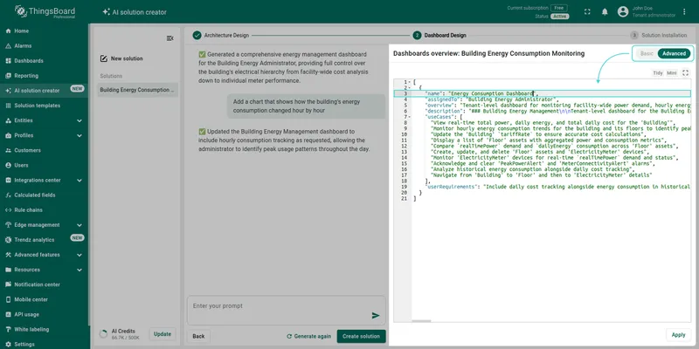Image resolution: width=699 pixels, height=349 pixels.
Task: Click the Tidy code button
Action: (658, 73)
